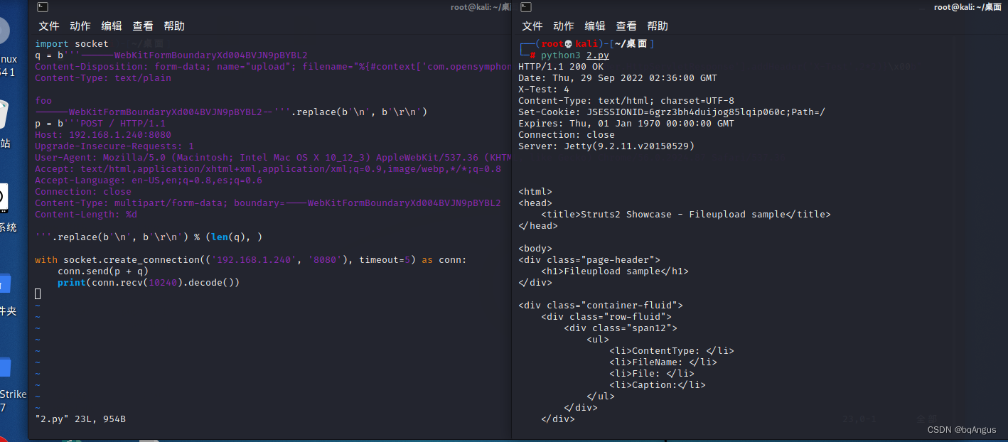The image size is (1008, 442).
Task: Open 编辑 menu in right output terminal
Action: pos(595,26)
